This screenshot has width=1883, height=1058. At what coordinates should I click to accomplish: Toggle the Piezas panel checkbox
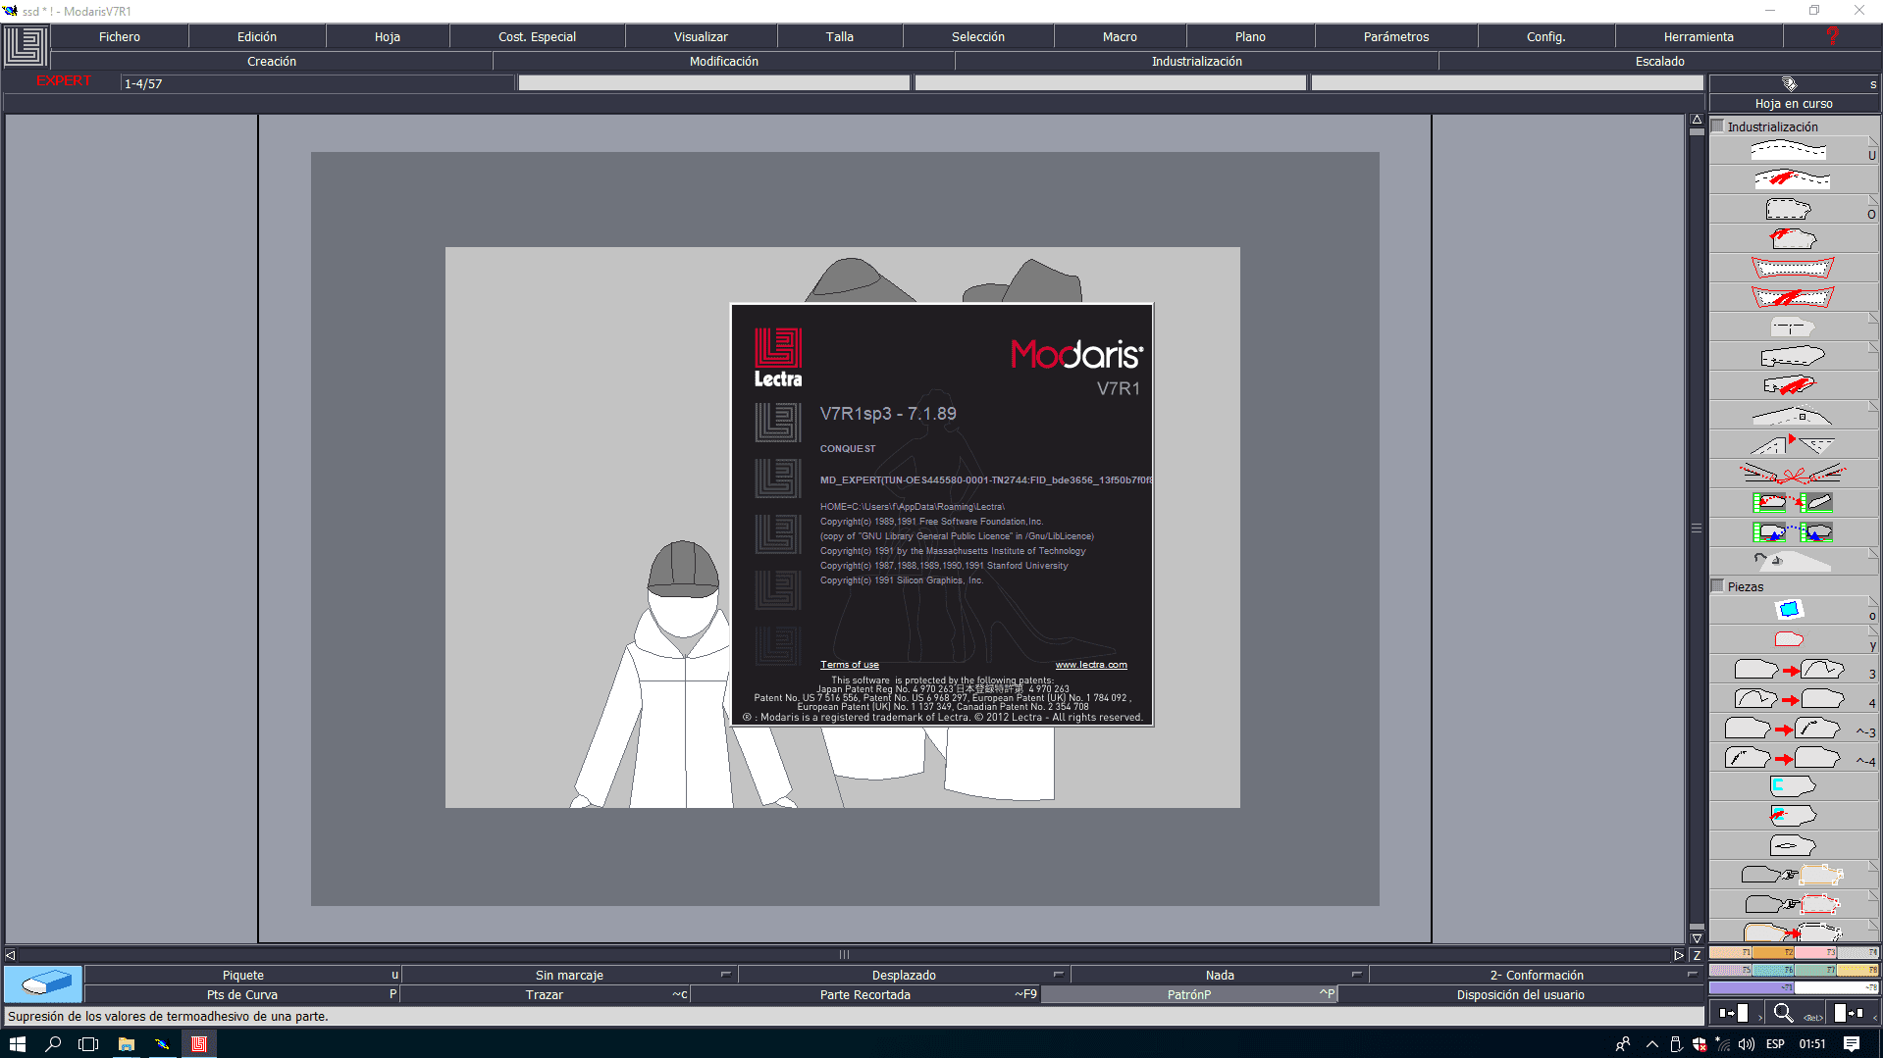coord(1718,586)
